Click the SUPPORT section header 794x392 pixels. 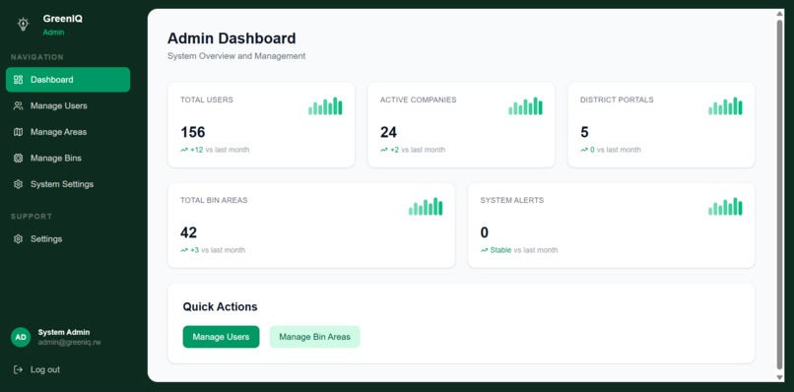[x=32, y=217]
